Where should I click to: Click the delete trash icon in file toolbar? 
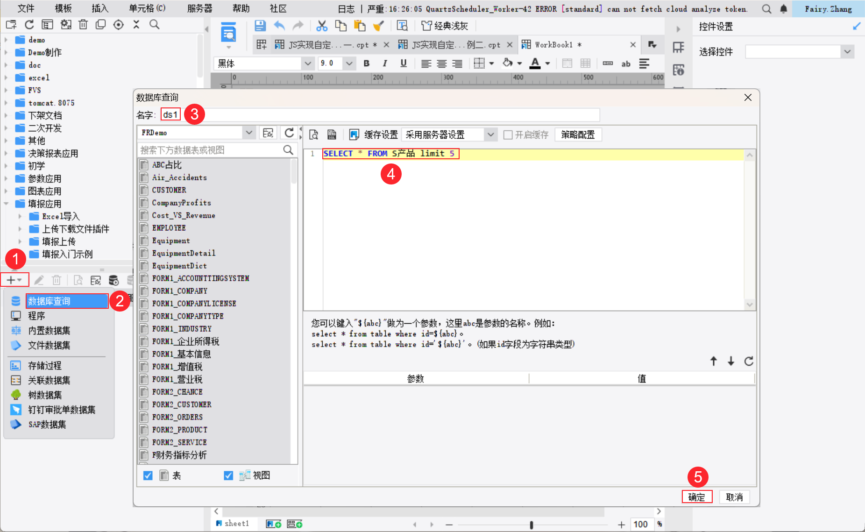pos(83,25)
